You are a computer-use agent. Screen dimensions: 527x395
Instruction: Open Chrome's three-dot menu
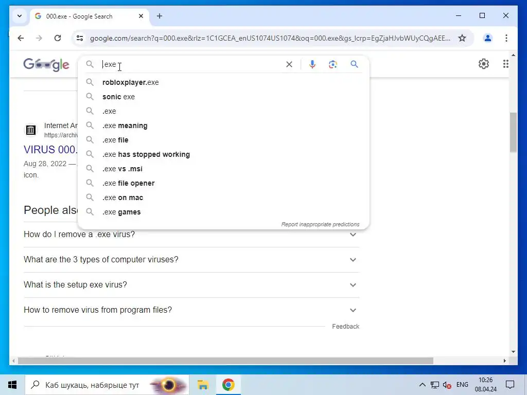[x=506, y=38]
